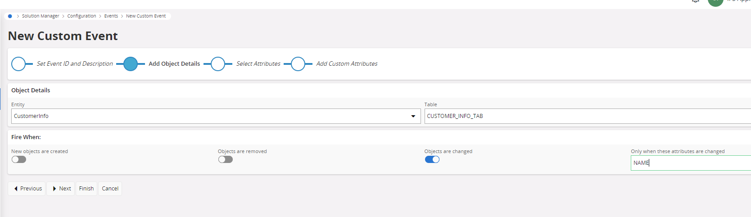The height and width of the screenshot is (217, 751).
Task: Click the blue home dot in breadcrumb
Action: click(10, 16)
